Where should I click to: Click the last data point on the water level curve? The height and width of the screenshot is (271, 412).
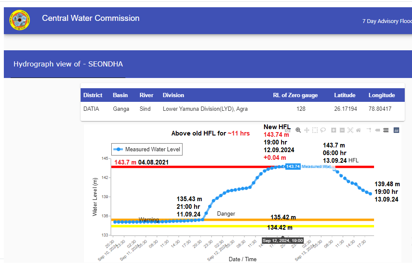tap(370, 194)
